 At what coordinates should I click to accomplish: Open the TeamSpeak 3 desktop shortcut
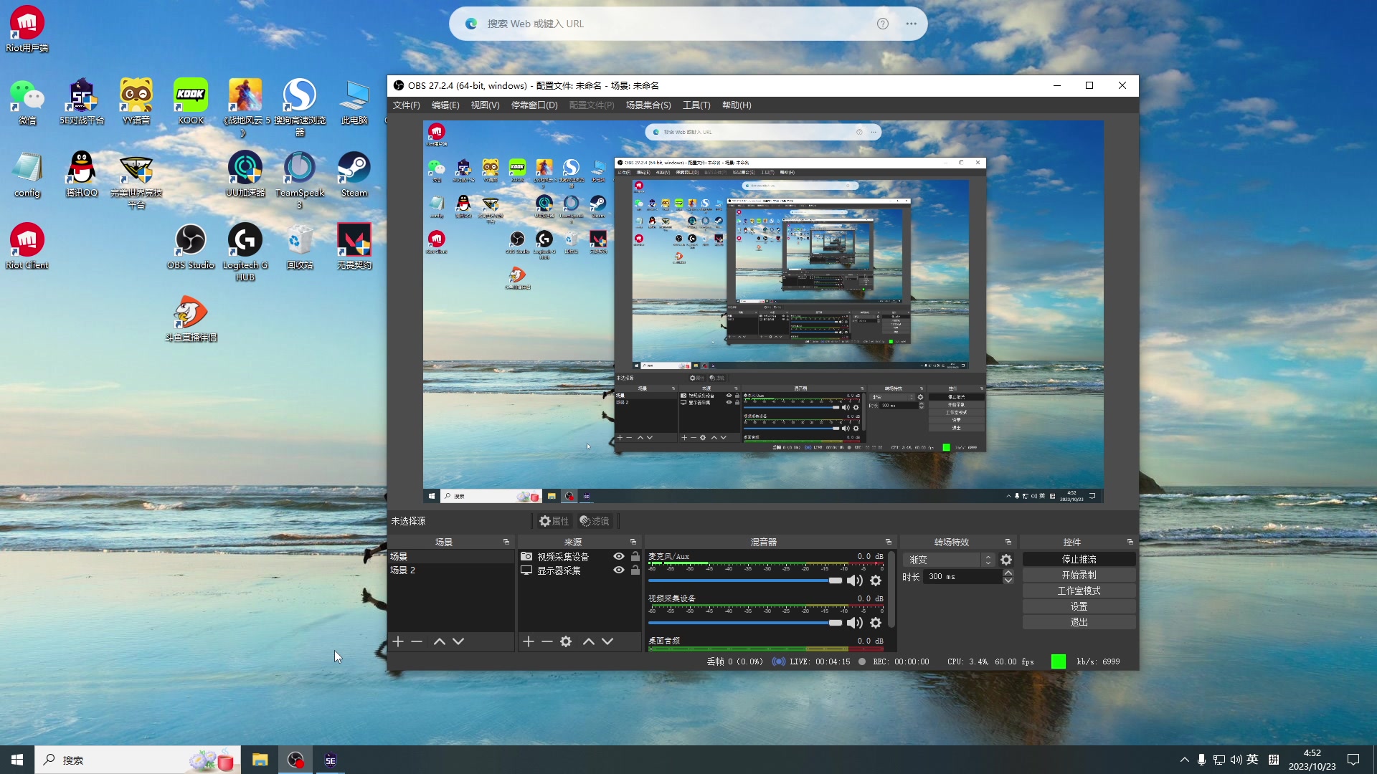pos(300,180)
